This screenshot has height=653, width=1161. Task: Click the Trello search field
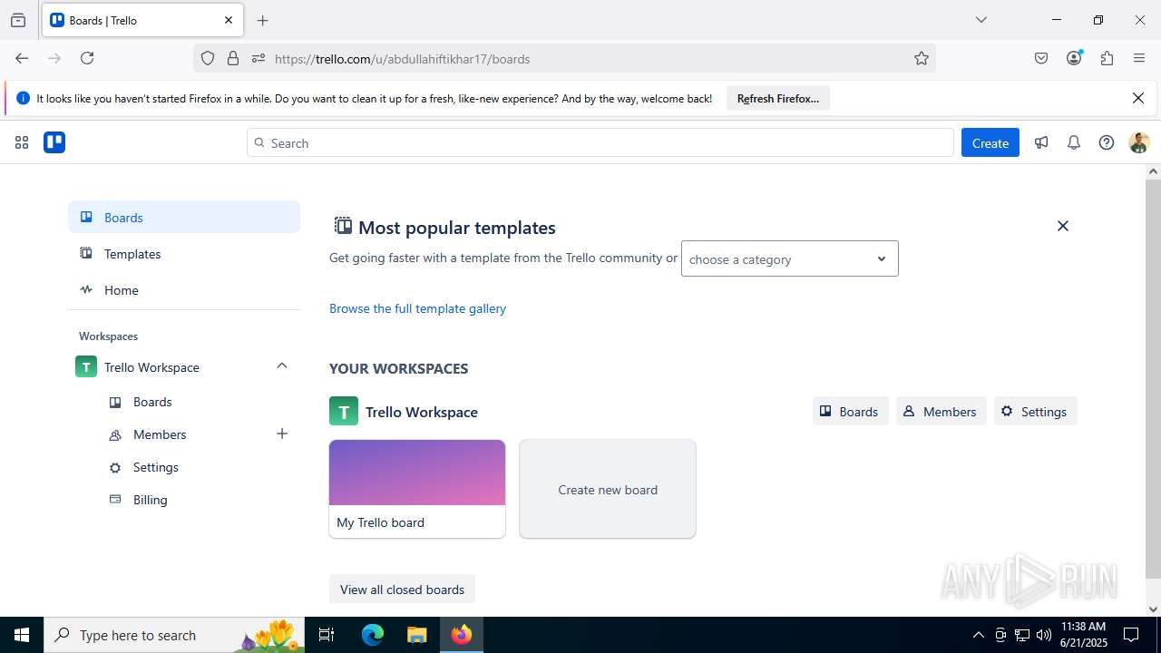600,142
